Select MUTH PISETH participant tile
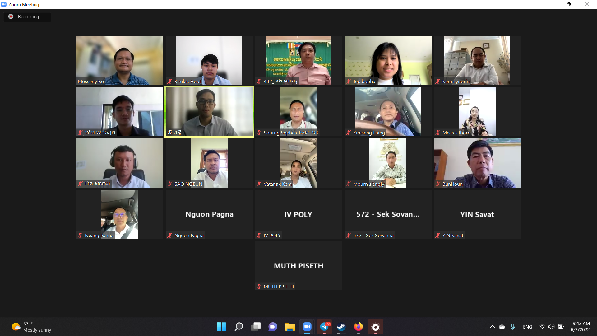Viewport: 597px width, 336px height. [x=298, y=266]
